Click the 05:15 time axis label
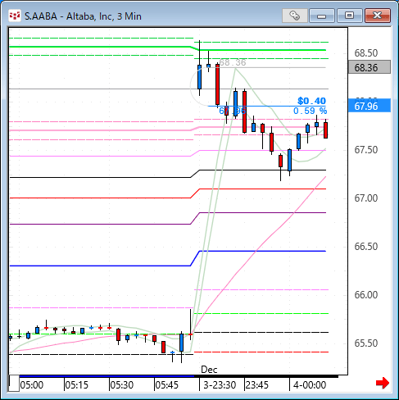The width and height of the screenshot is (399, 400). [x=77, y=385]
